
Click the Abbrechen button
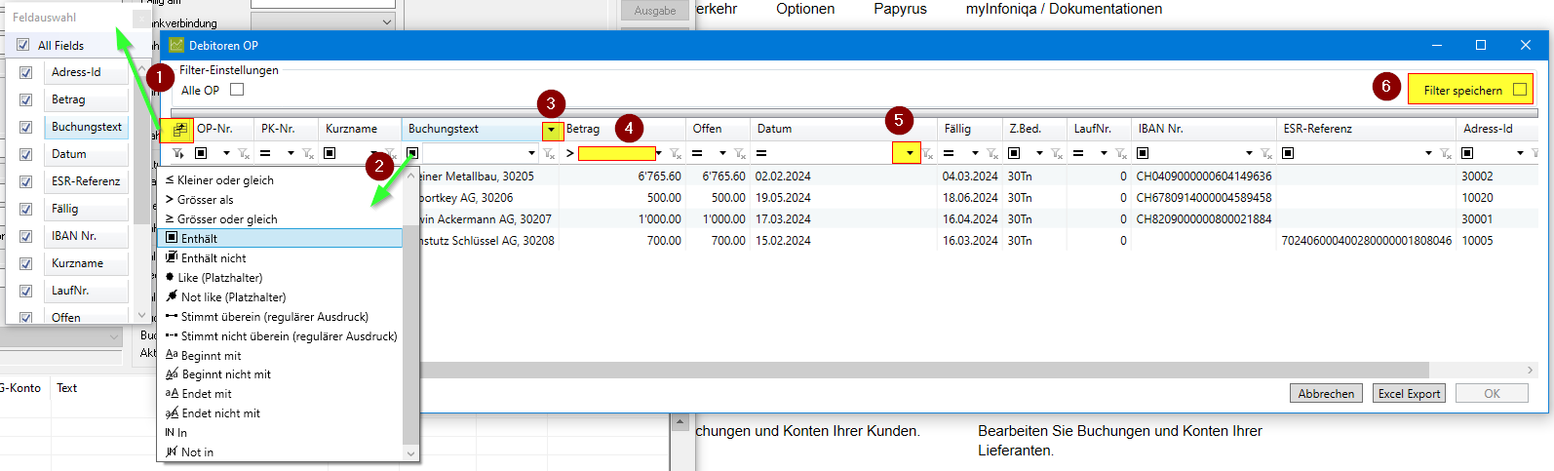pyautogui.click(x=1326, y=393)
